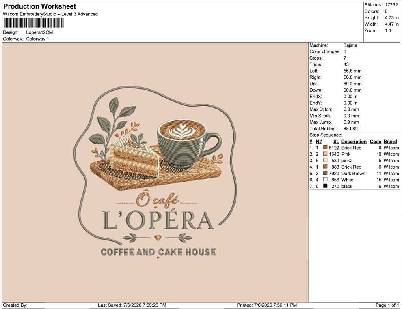Screen dimensions: 402x309
Task: Click the Last Saved timestamp
Action: [132, 305]
